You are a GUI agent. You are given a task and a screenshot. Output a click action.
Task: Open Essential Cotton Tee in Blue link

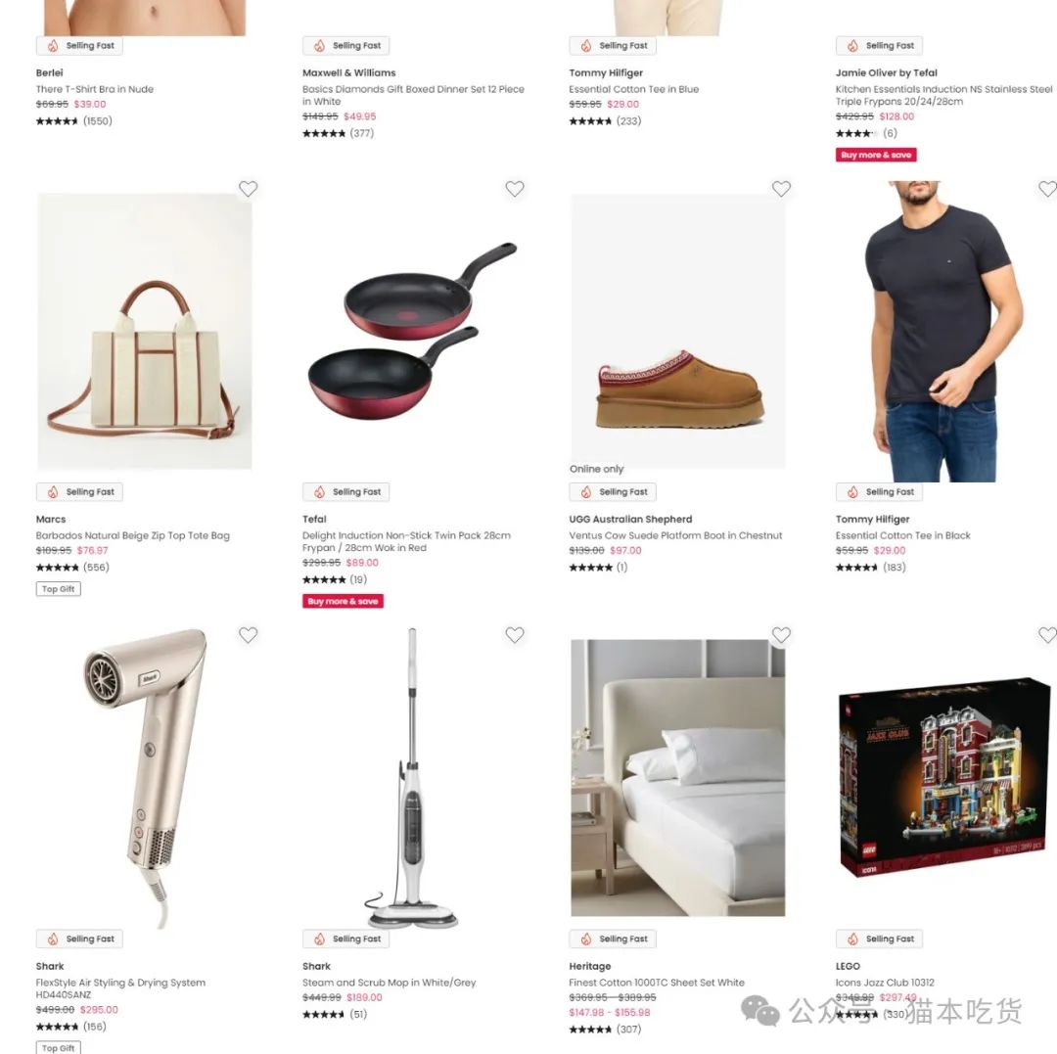pos(633,89)
